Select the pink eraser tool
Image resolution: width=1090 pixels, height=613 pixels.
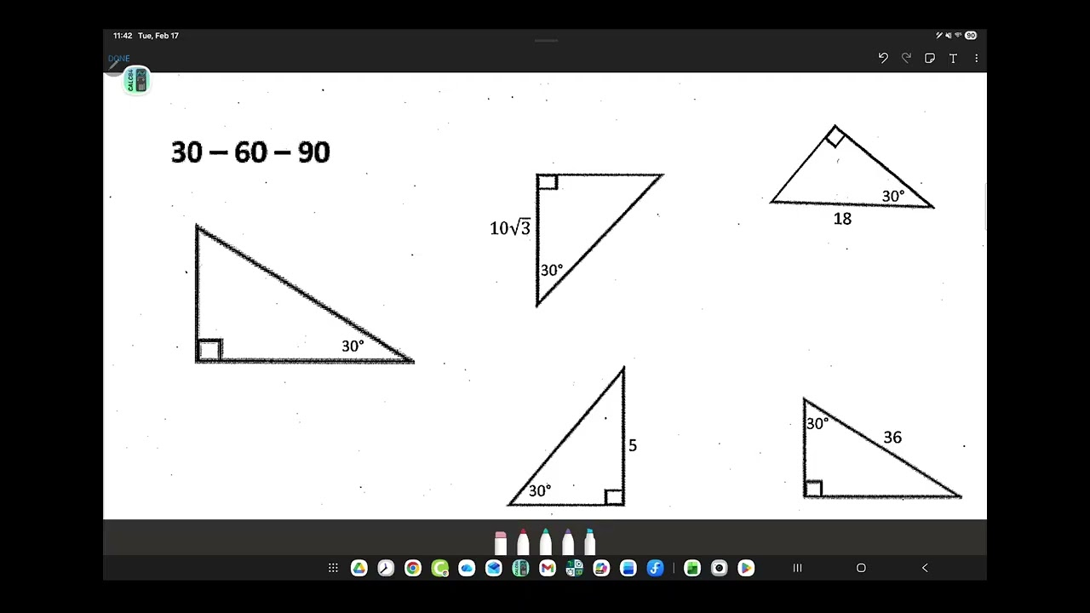(501, 542)
